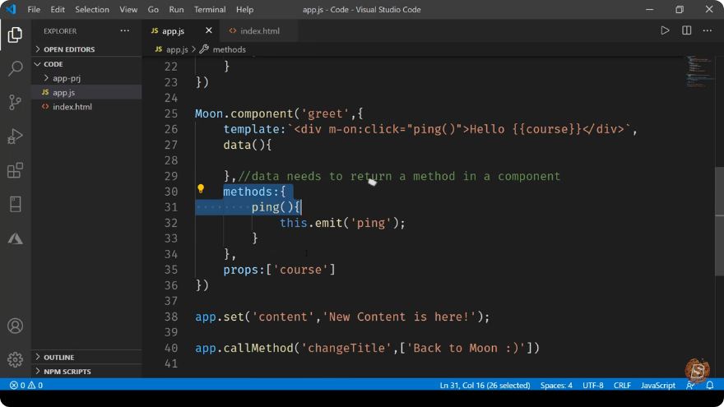This screenshot has width=724, height=407.
Task: Expand the app-prj folder
Action: tap(67, 78)
